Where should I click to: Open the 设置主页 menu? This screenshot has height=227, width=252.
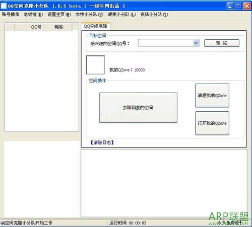pos(59,15)
